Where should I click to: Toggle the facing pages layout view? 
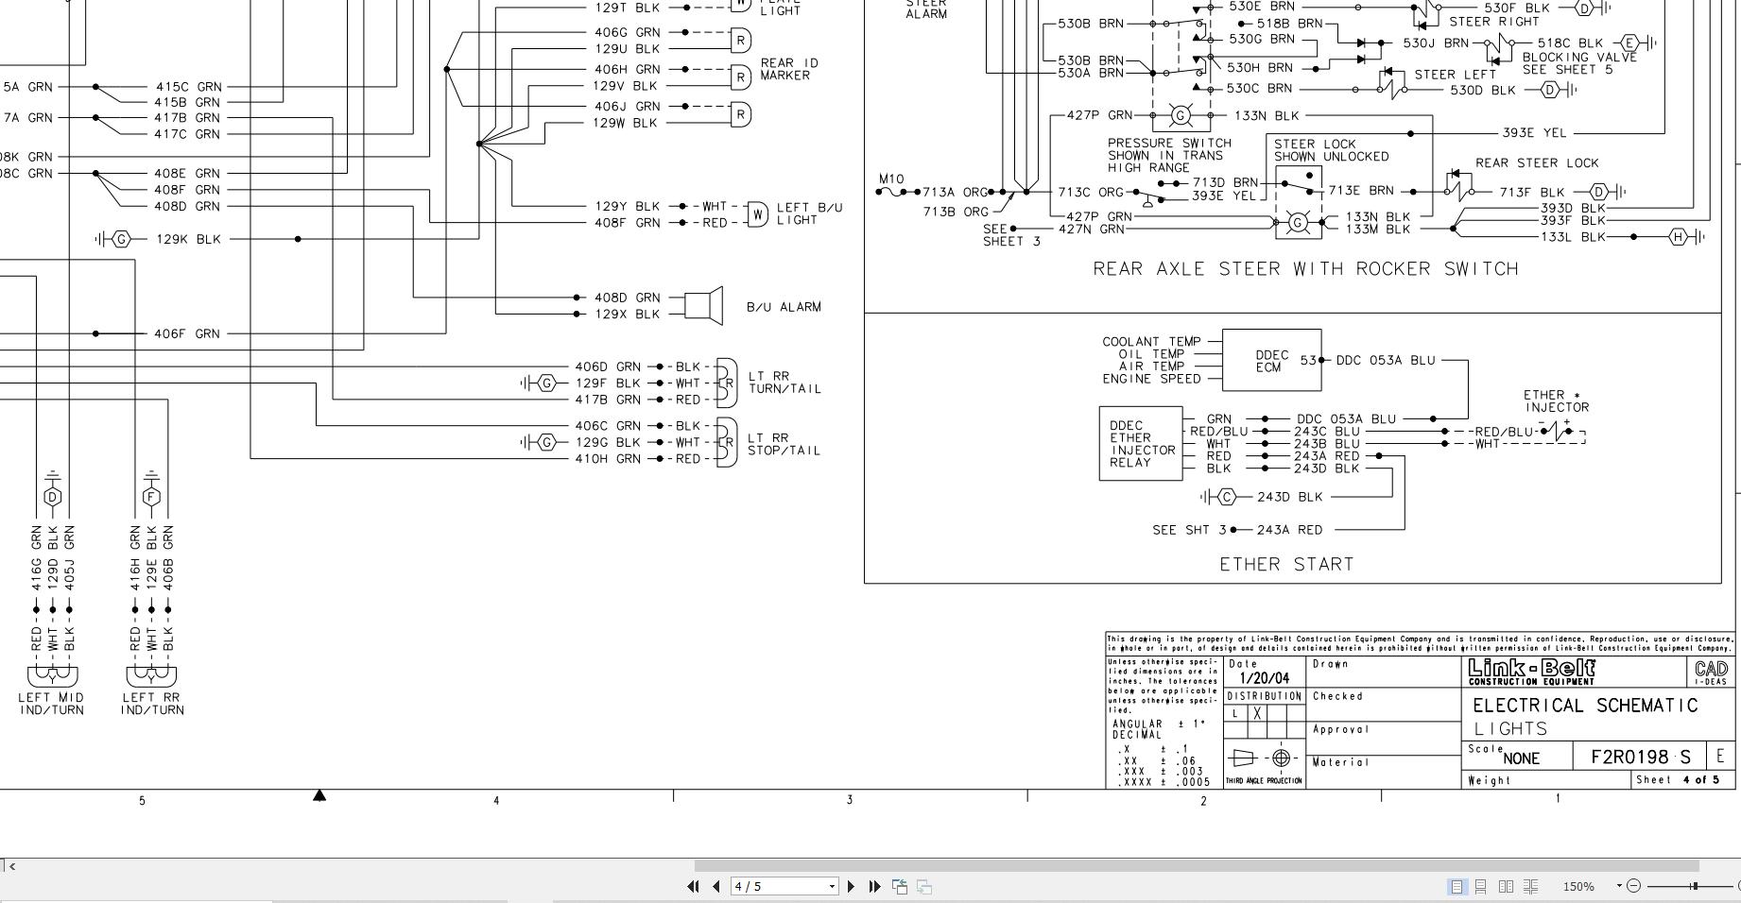(1506, 886)
